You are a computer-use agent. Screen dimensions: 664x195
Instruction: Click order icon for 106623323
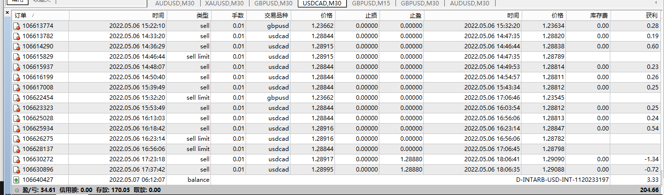point(17,108)
